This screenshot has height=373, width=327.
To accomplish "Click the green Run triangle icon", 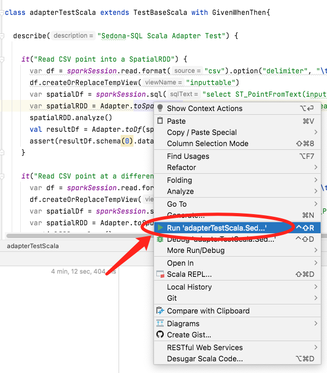I will [x=160, y=227].
